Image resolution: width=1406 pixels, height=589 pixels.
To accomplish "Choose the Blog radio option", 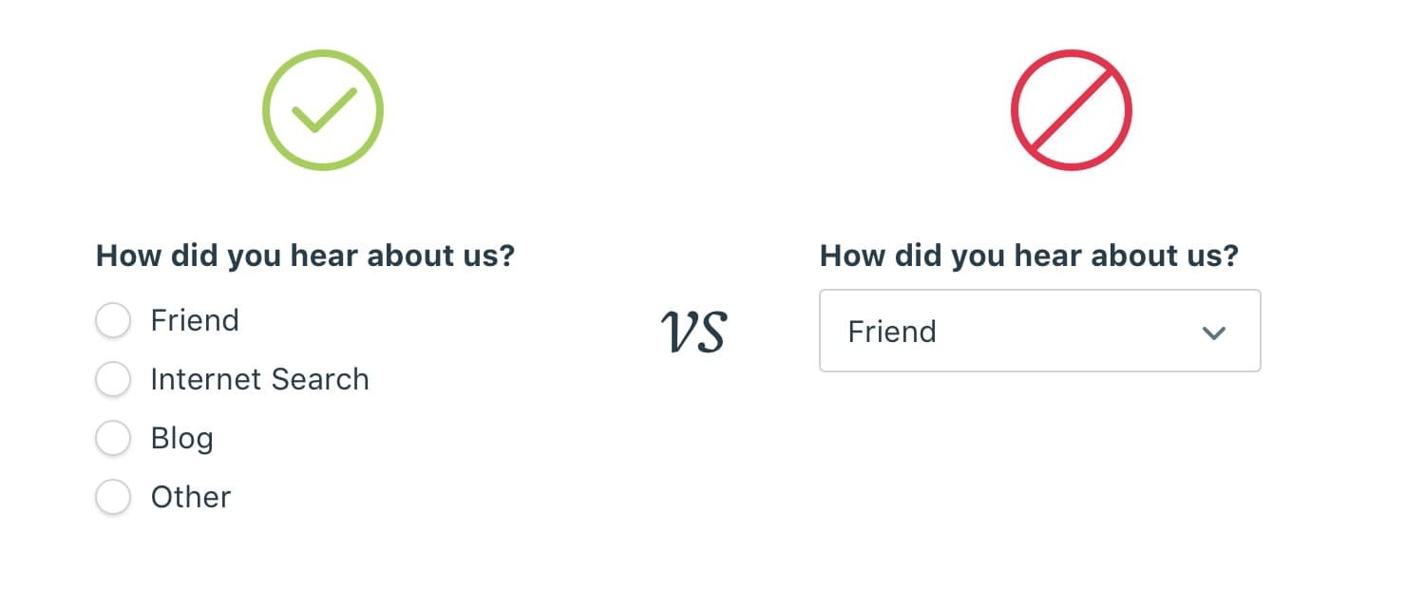I will [x=112, y=438].
